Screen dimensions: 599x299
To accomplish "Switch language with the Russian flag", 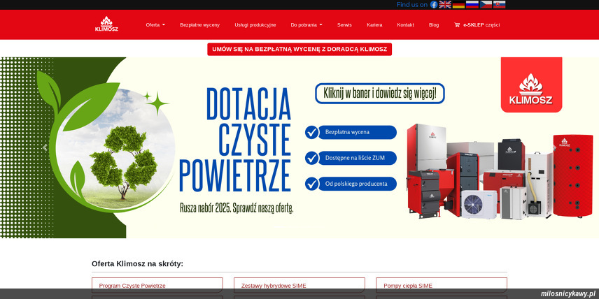I will click(x=472, y=5).
